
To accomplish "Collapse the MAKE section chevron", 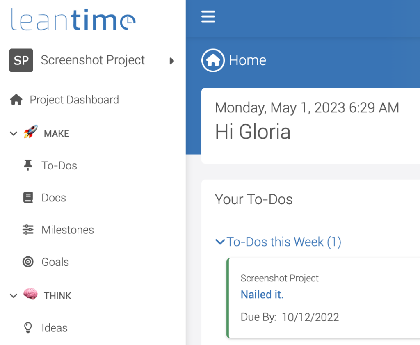I will tap(14, 133).
